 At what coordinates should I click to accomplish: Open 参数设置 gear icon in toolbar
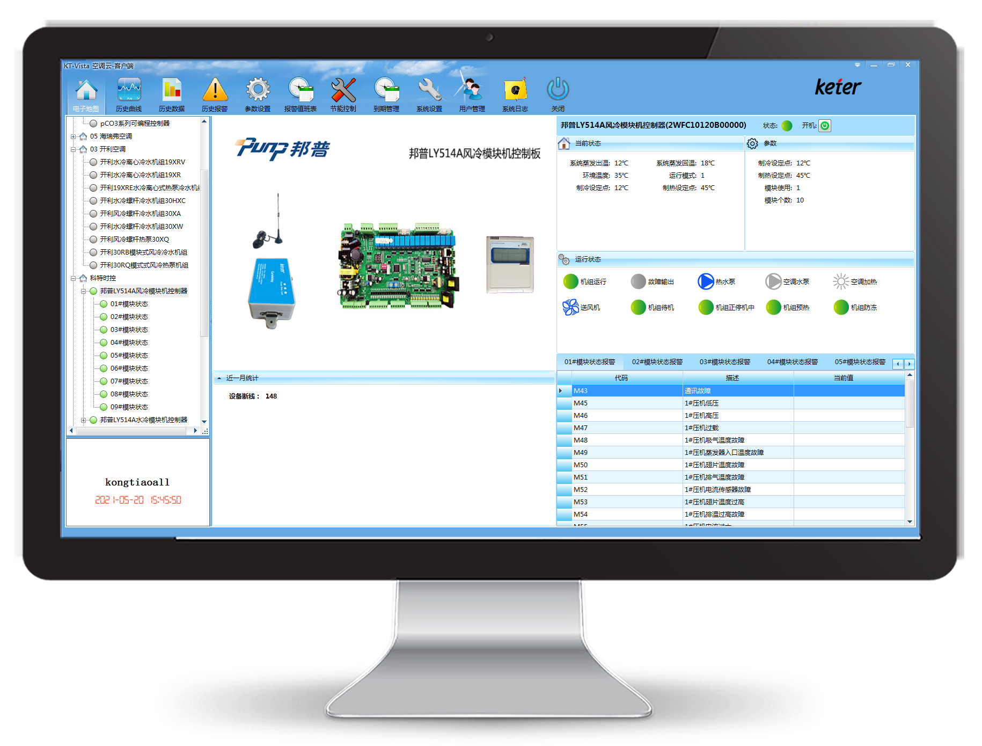pyautogui.click(x=258, y=90)
